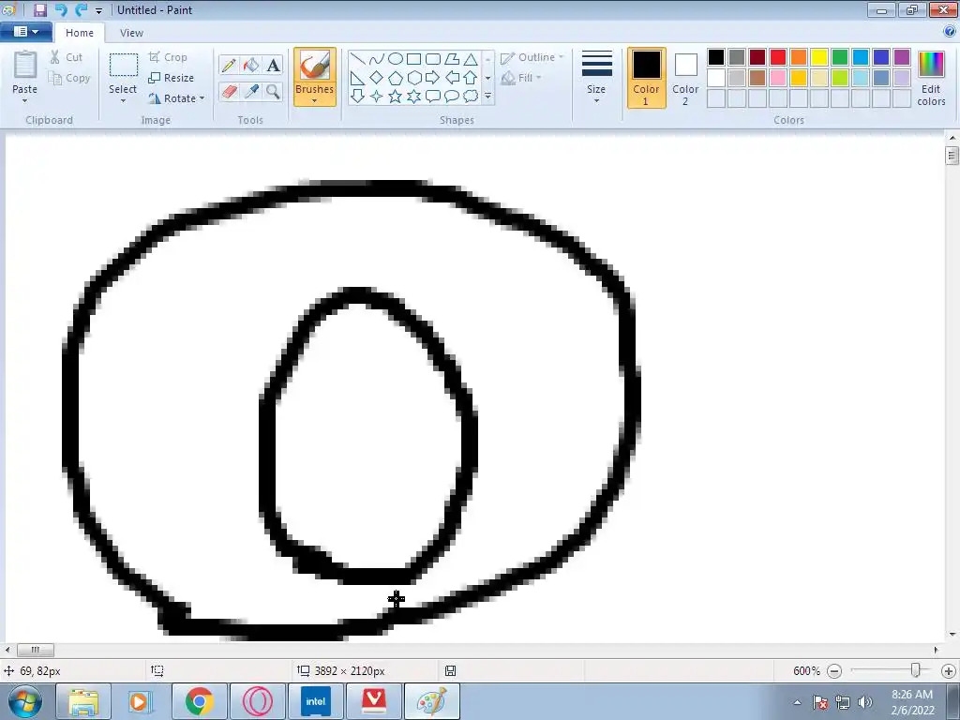Select the Pencil tool

pos(229,65)
